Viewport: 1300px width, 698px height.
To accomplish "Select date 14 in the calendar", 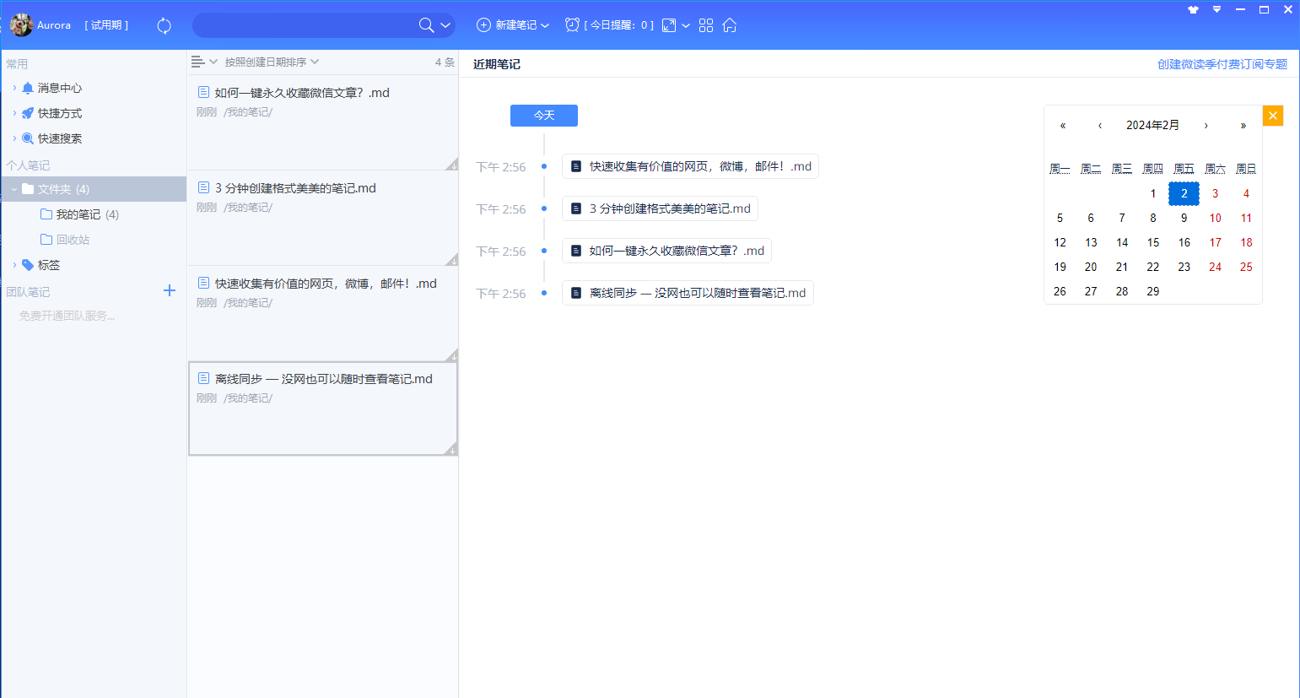I will 1122,242.
